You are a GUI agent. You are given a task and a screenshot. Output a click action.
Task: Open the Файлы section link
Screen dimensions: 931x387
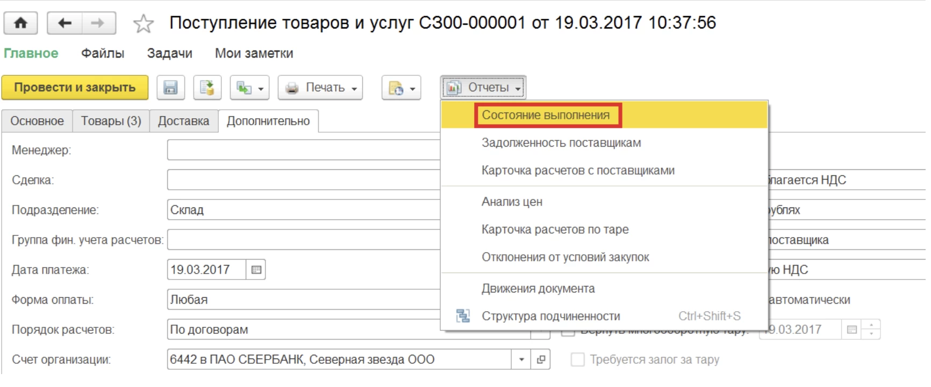pos(103,53)
